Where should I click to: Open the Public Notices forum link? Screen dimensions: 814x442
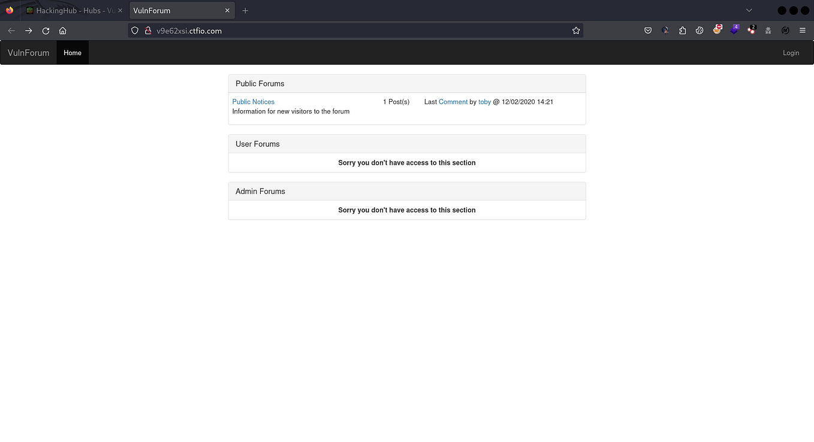[x=253, y=101]
